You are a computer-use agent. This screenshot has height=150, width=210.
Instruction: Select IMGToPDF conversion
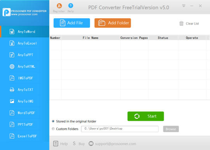tap(24, 78)
